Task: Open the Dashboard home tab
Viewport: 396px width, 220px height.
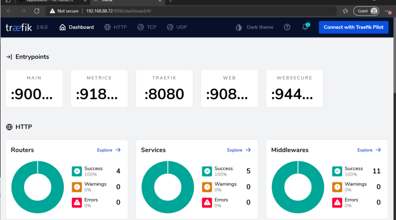Action: 77,27
